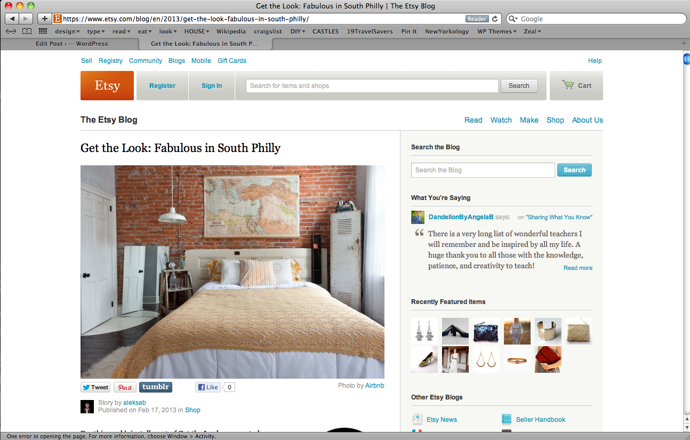Like the post on Facebook

pos(208,387)
